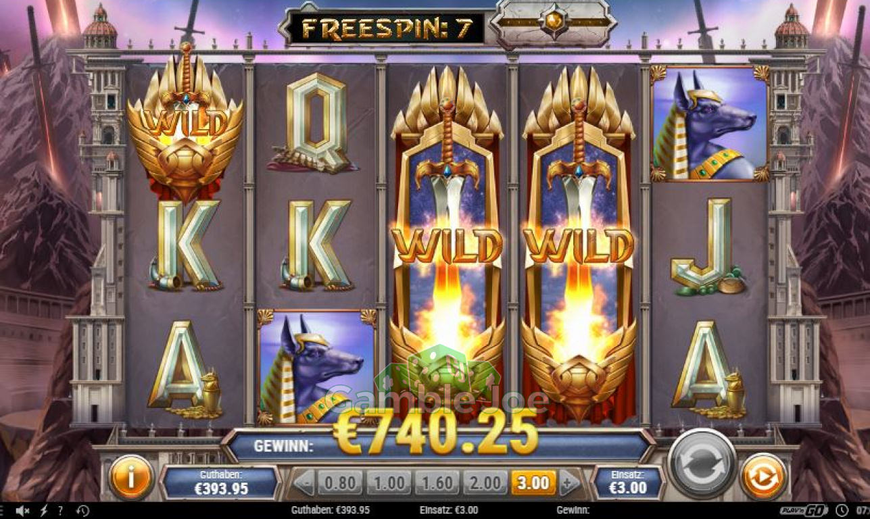
Task: Open help with the question mark icon
Action: [60, 510]
